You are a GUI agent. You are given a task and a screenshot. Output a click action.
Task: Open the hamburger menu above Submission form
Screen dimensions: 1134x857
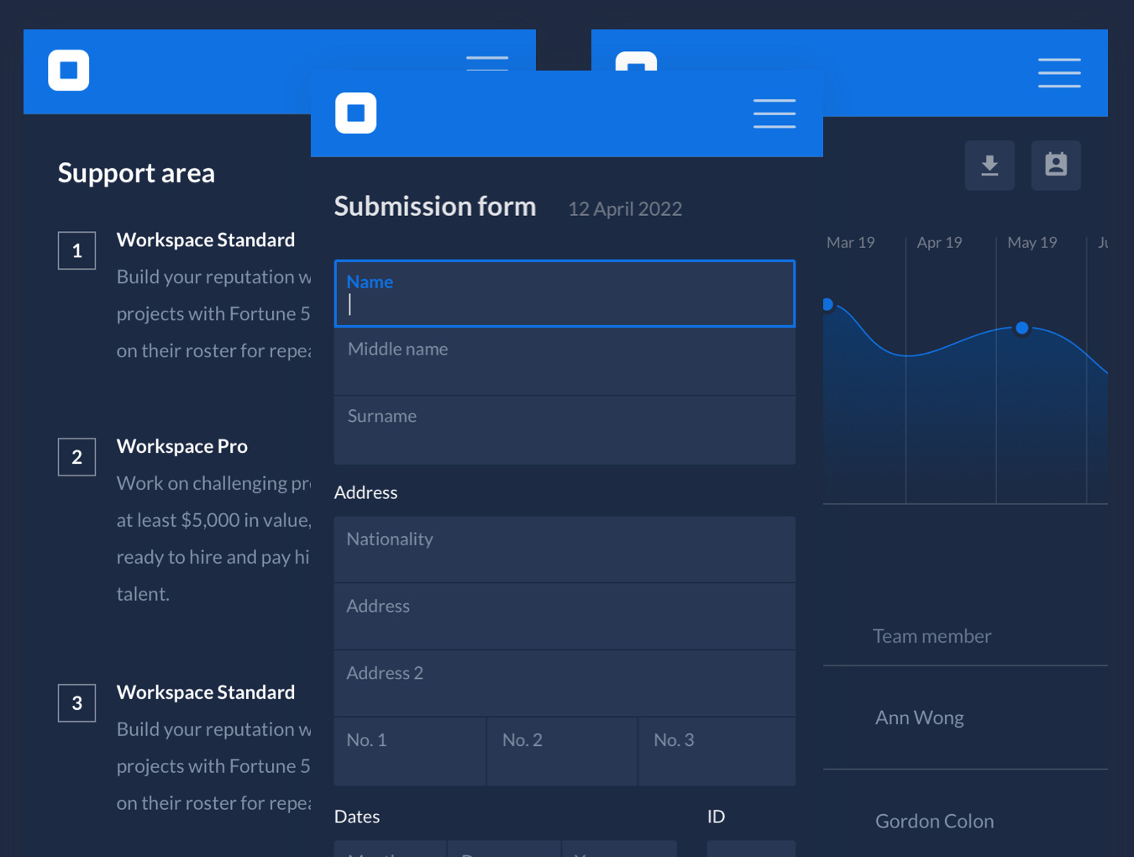click(774, 113)
